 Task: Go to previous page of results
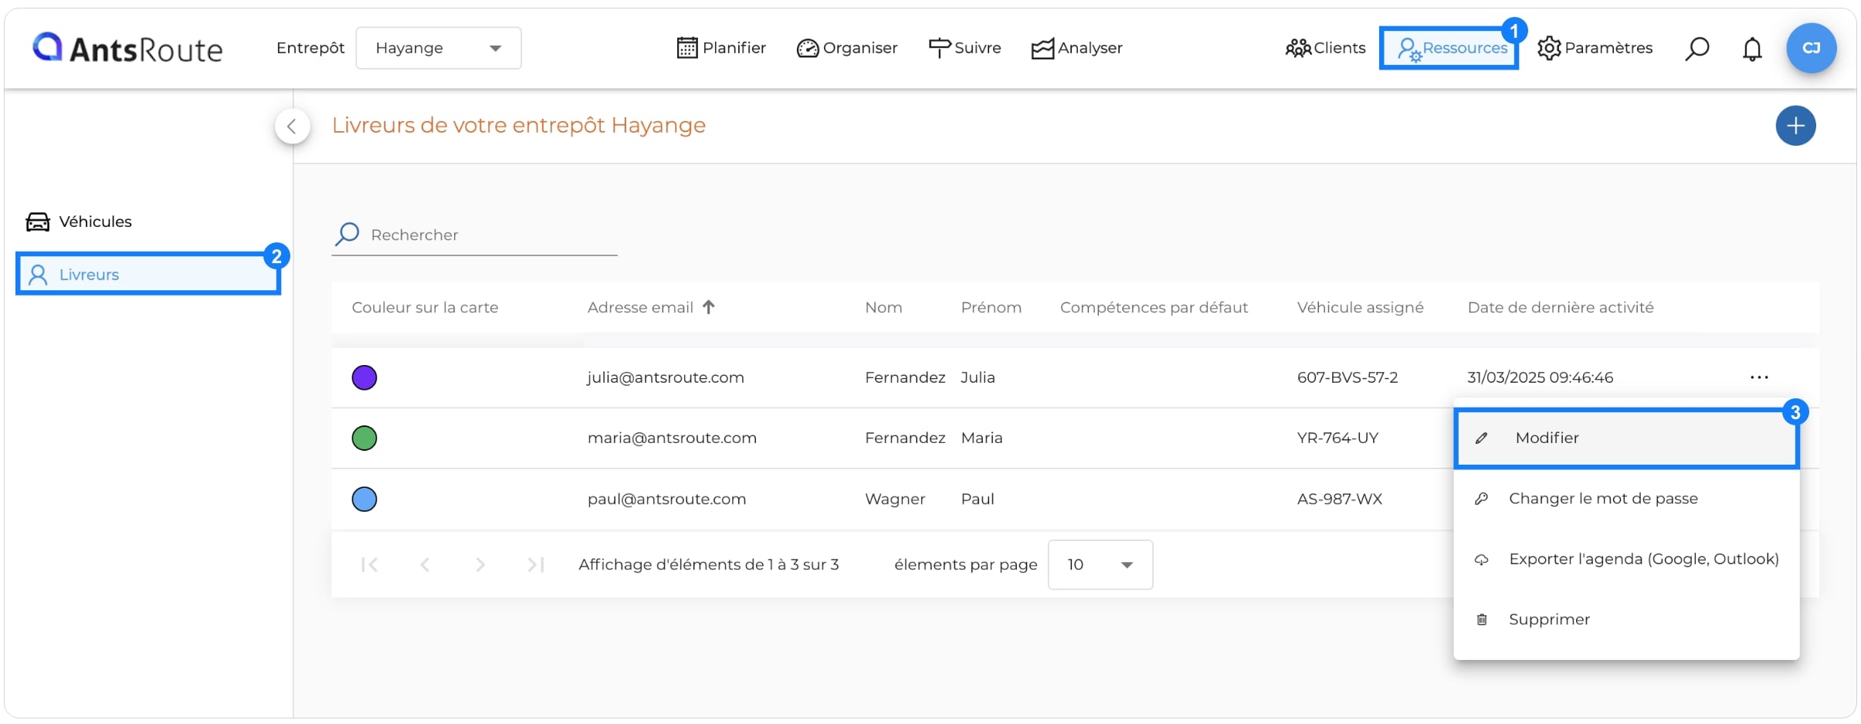point(425,565)
